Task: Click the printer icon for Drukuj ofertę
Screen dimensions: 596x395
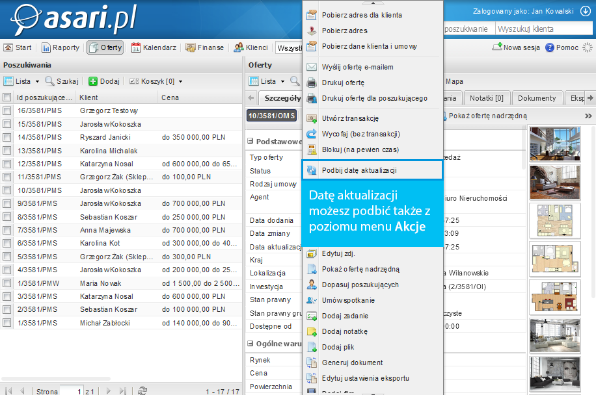Action: click(x=312, y=83)
